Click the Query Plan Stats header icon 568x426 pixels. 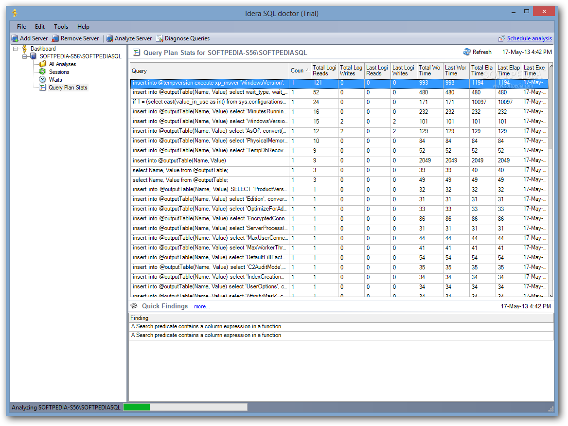pos(136,53)
